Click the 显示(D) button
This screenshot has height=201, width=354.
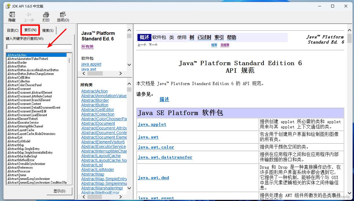tap(59, 191)
